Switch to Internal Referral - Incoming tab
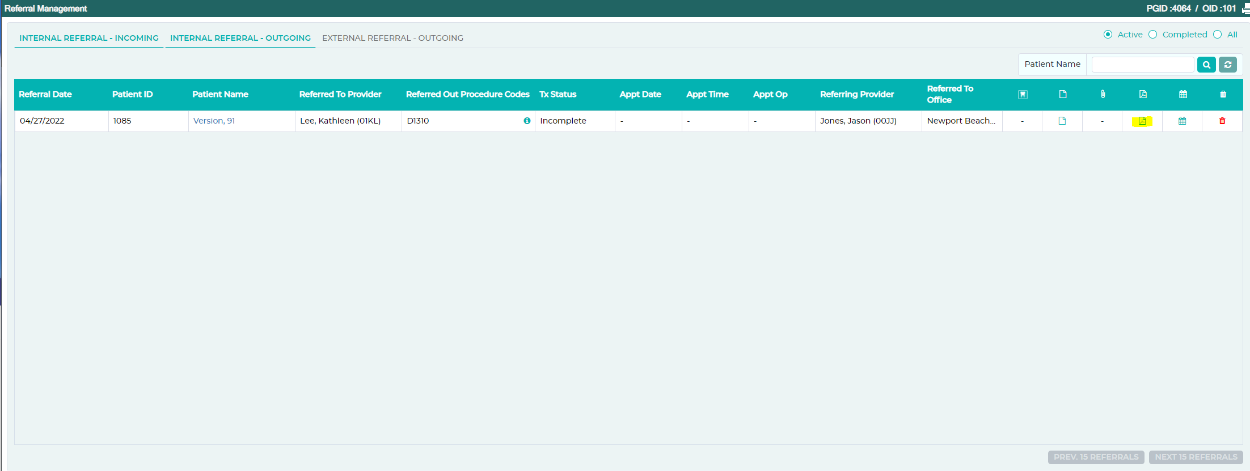 89,38
